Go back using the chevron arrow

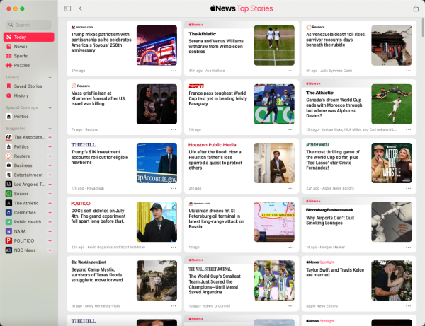click(81, 8)
